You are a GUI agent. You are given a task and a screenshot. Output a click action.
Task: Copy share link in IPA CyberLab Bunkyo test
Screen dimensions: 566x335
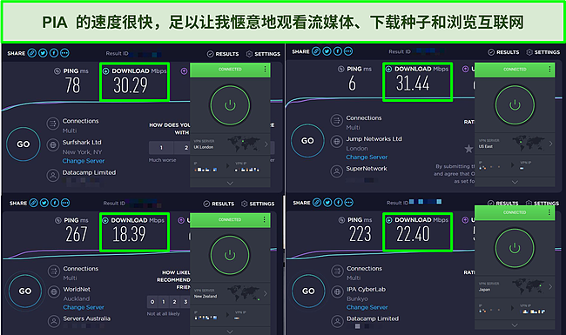click(317, 203)
